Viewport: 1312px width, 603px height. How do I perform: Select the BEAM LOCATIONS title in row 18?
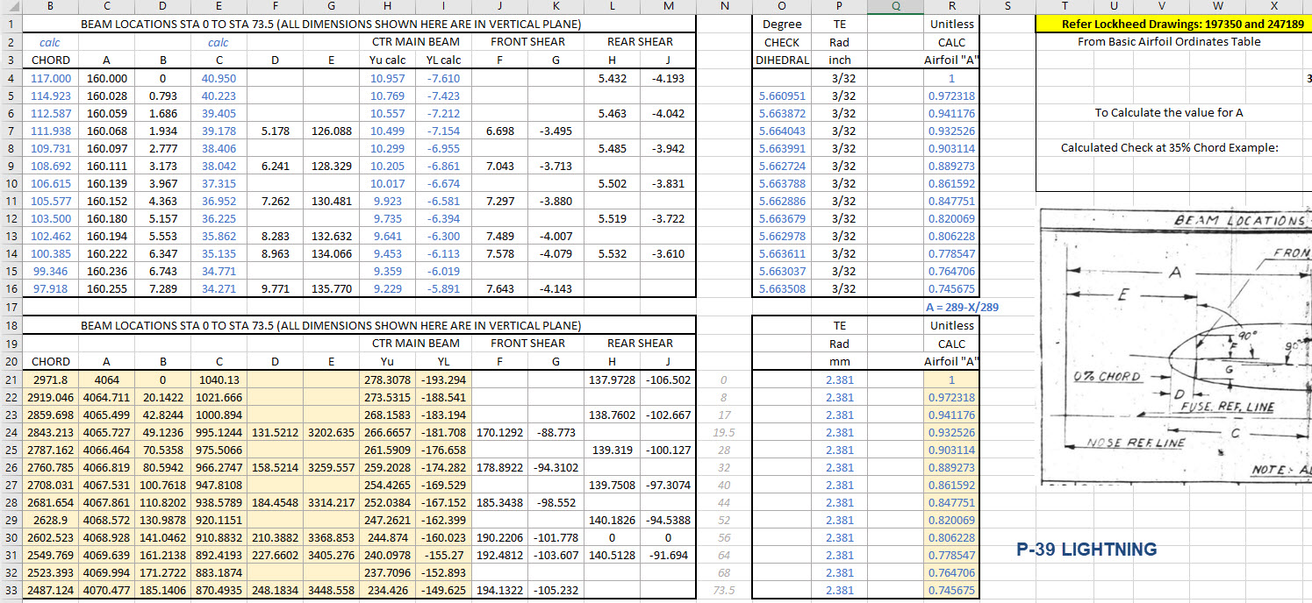330,325
